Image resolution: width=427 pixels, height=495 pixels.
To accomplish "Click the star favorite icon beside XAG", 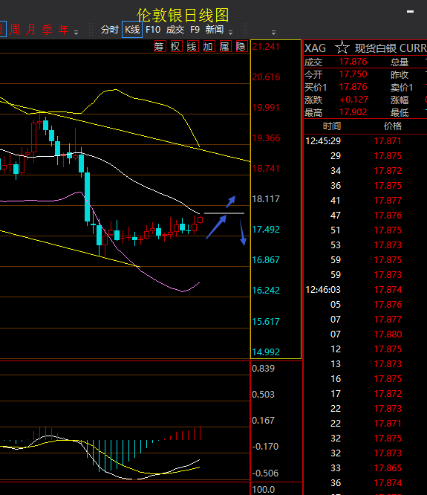I will pyautogui.click(x=342, y=48).
